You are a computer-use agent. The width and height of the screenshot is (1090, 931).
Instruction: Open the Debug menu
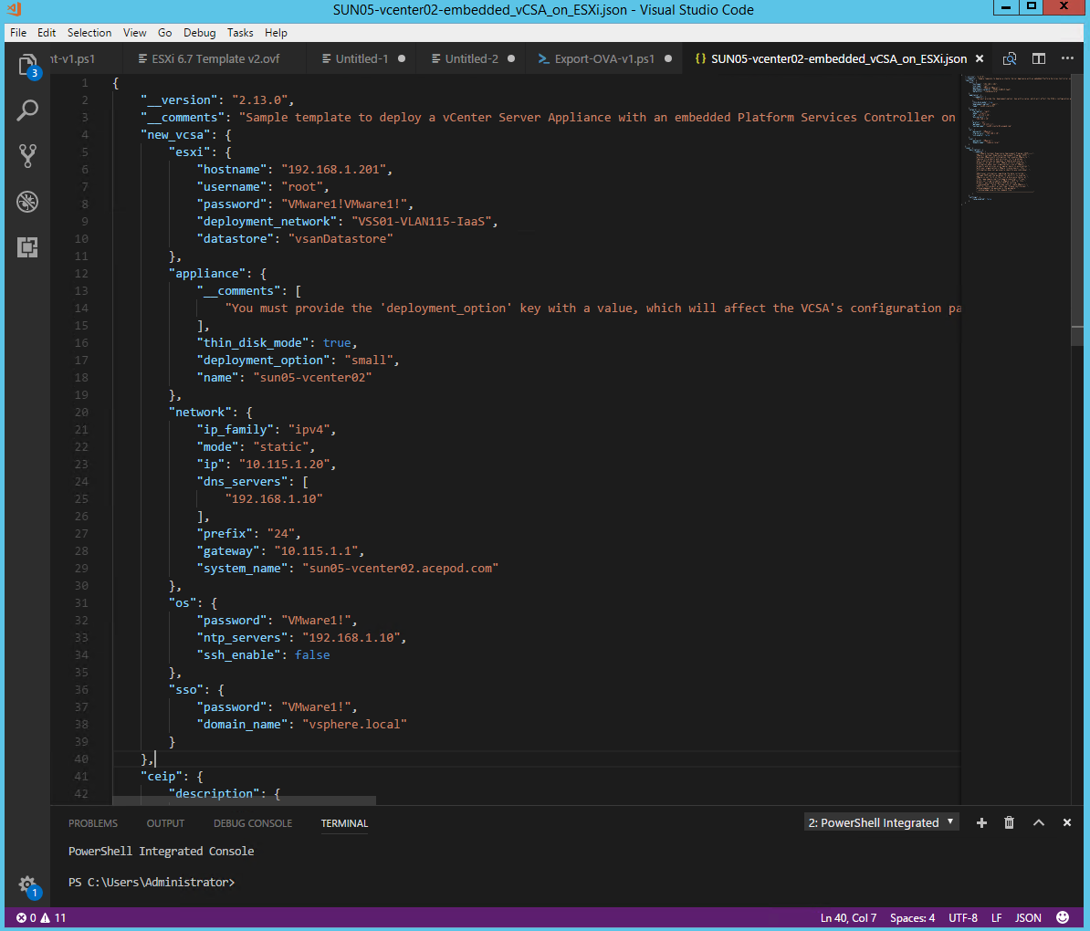pyautogui.click(x=200, y=33)
